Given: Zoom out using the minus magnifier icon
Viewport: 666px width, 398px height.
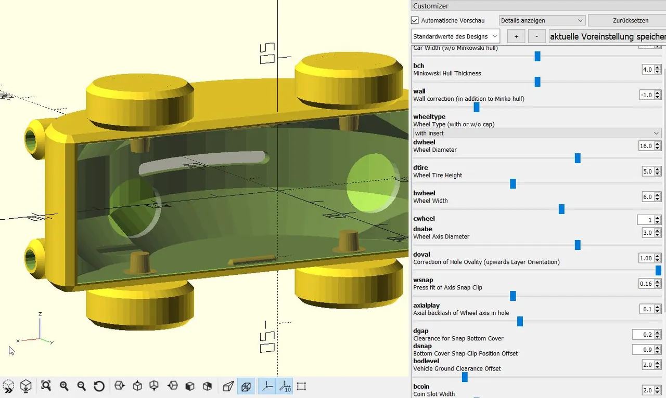Looking at the screenshot, I should (x=82, y=386).
